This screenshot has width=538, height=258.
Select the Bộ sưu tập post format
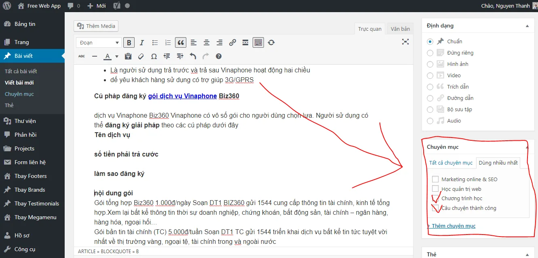430,110
